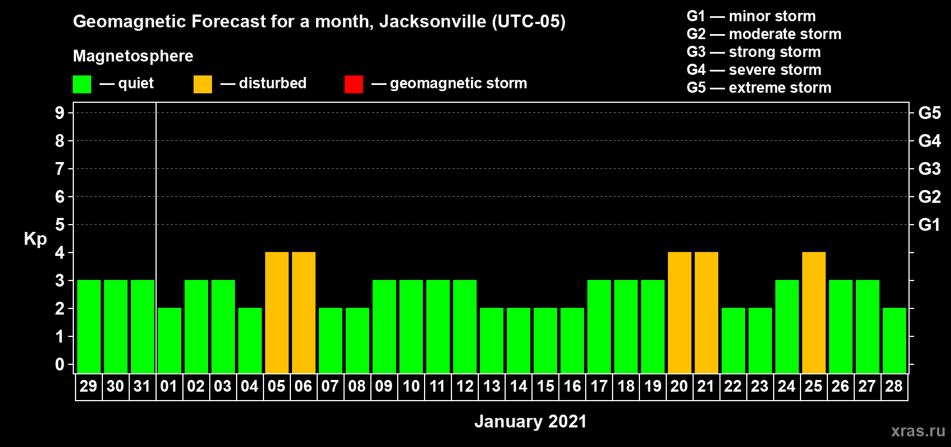The height and width of the screenshot is (447, 951).
Task: Click the green bar for January 04
Action: tap(250, 340)
